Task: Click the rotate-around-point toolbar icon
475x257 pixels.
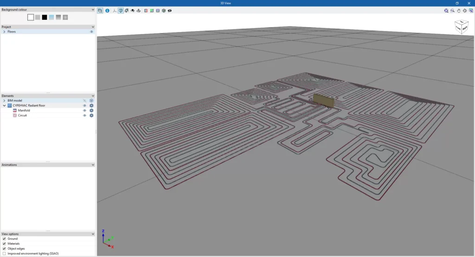Action: coord(139,11)
